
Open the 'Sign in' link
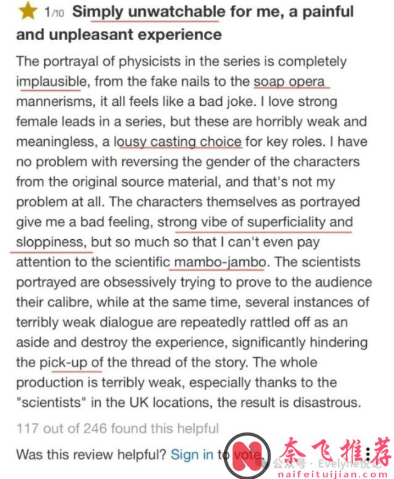click(192, 454)
